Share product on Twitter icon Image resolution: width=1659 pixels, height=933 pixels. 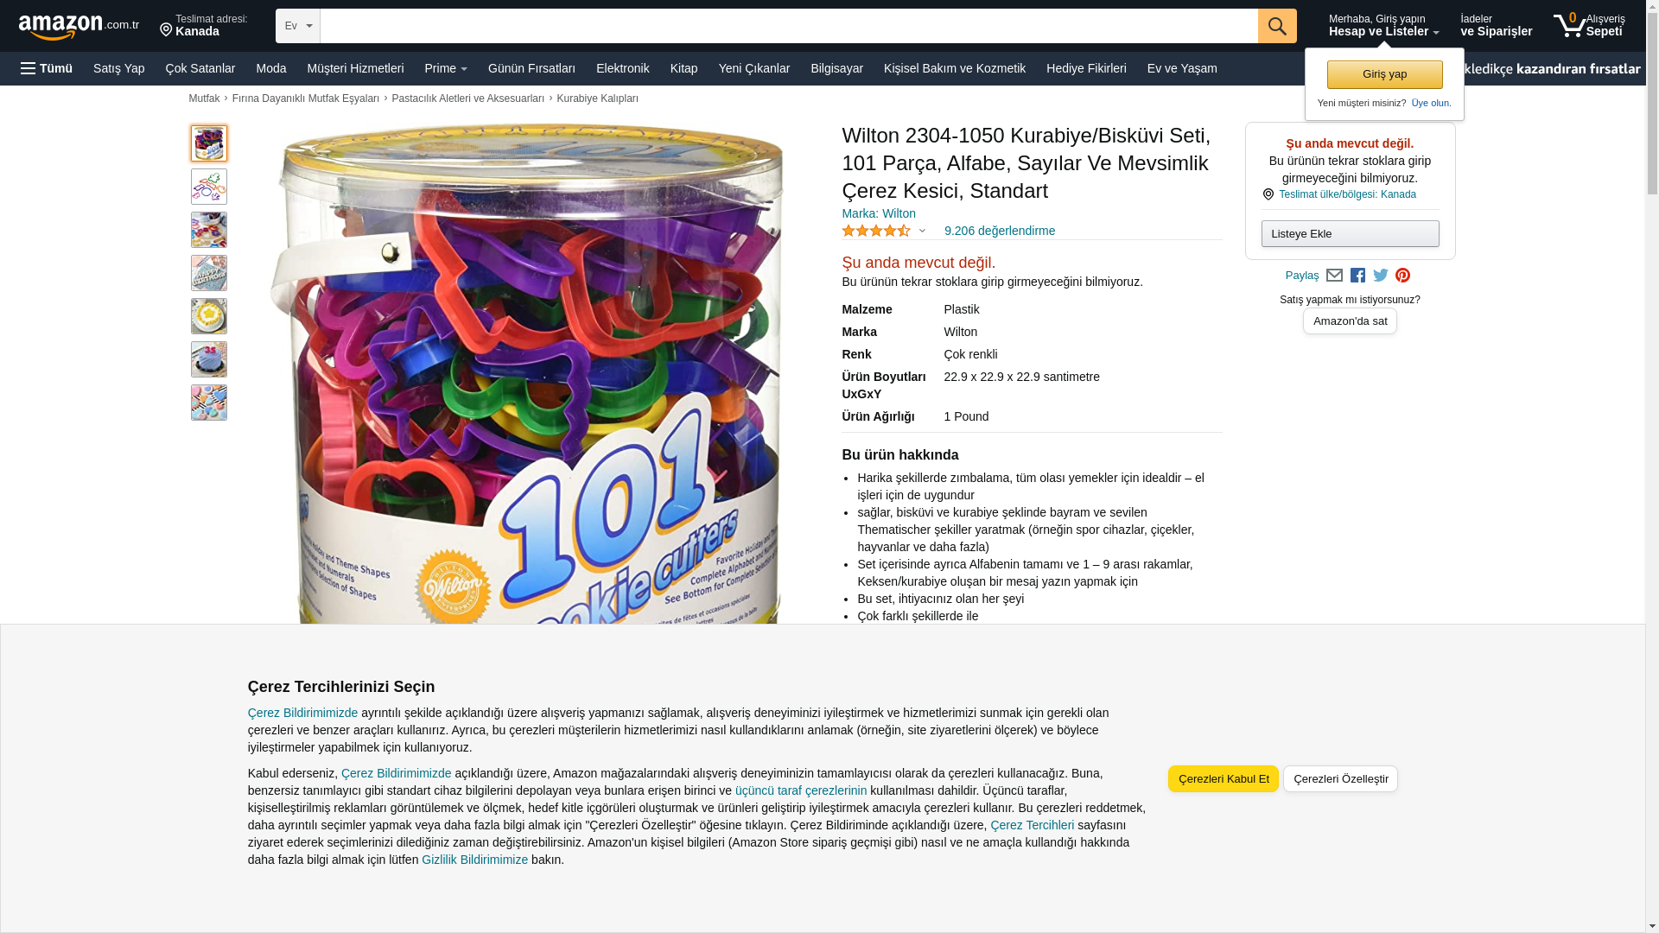click(1381, 276)
